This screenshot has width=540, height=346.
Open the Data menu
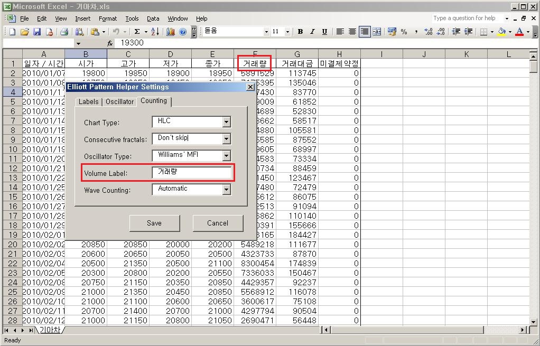tap(153, 18)
